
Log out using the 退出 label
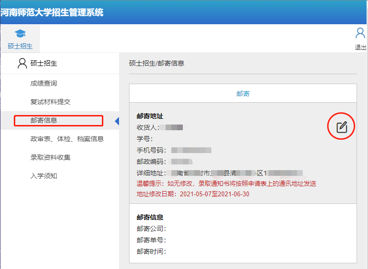(360, 48)
